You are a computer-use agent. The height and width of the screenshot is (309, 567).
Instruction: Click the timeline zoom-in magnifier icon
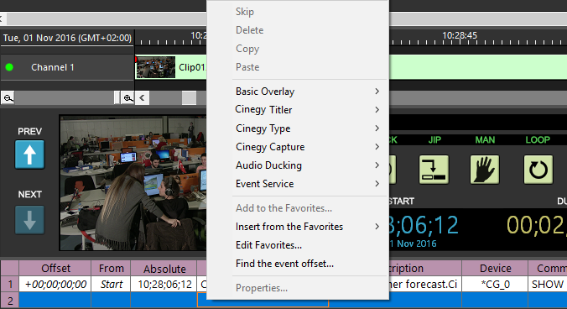click(128, 98)
